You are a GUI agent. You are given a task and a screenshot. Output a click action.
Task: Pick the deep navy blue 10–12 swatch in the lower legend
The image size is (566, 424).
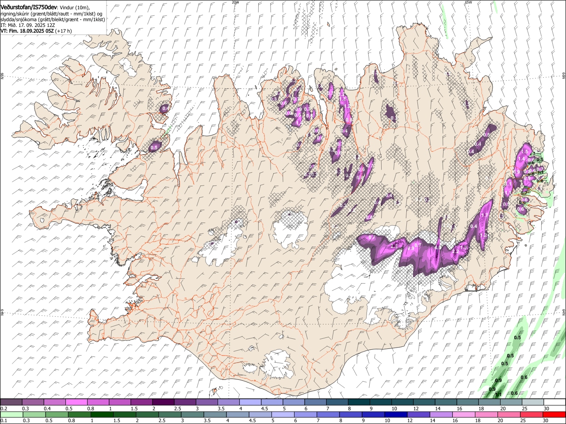click(396, 414)
